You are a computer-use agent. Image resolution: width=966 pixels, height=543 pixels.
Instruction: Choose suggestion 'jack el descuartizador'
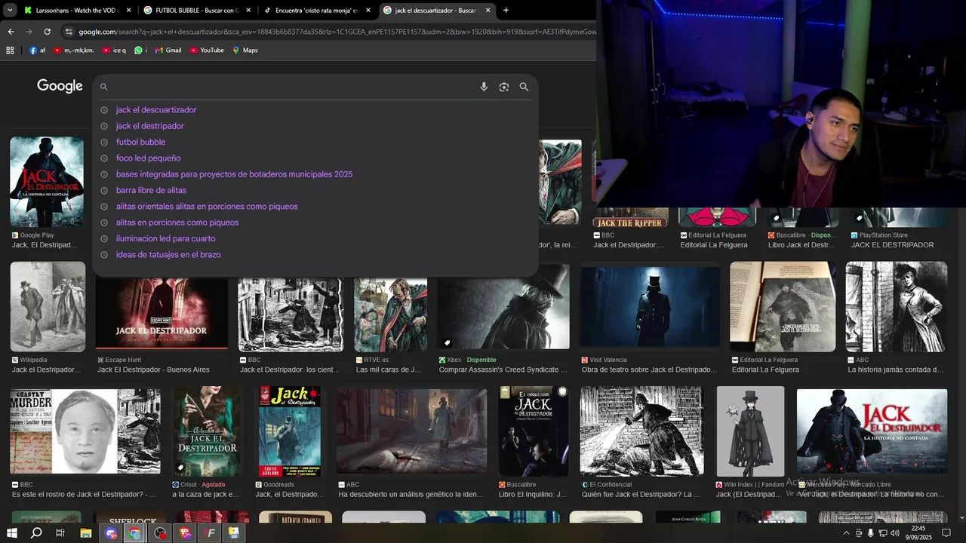[x=156, y=110]
